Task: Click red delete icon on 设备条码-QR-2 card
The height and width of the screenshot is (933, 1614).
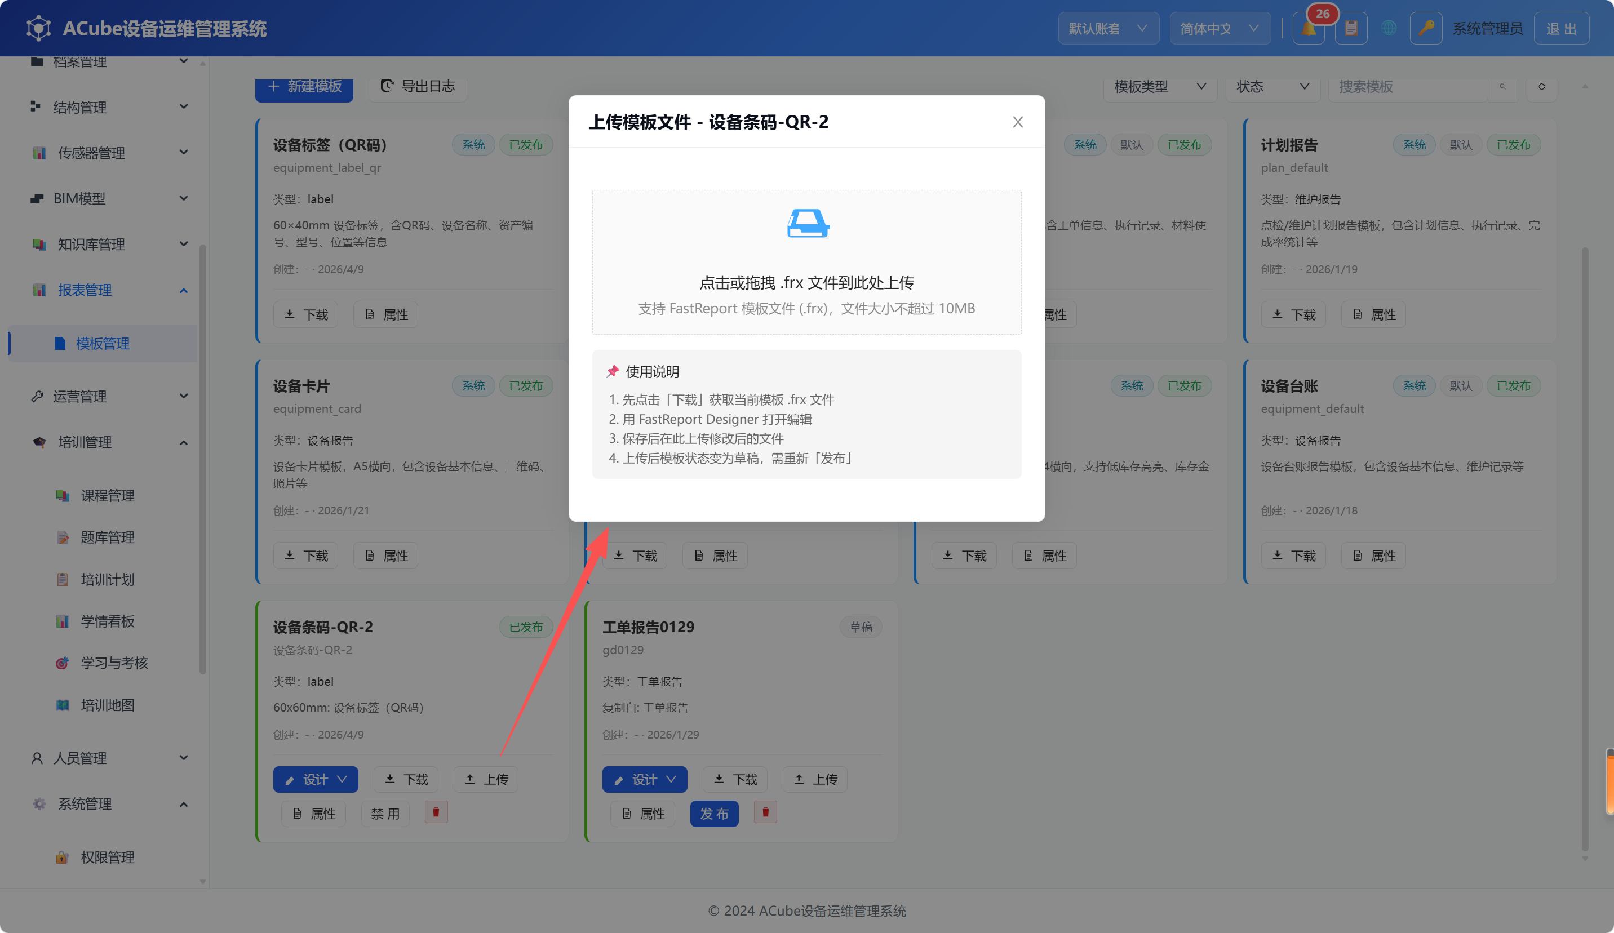Action: [436, 812]
